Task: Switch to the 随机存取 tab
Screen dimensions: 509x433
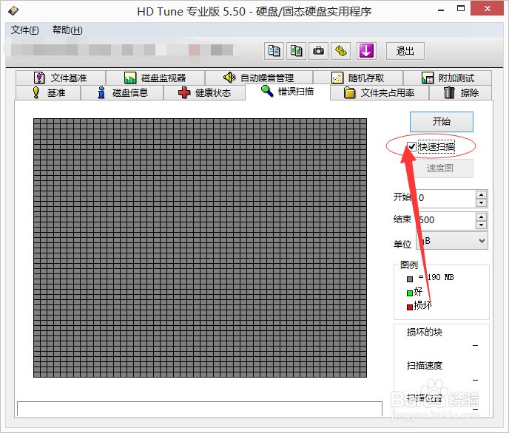Action: point(358,78)
